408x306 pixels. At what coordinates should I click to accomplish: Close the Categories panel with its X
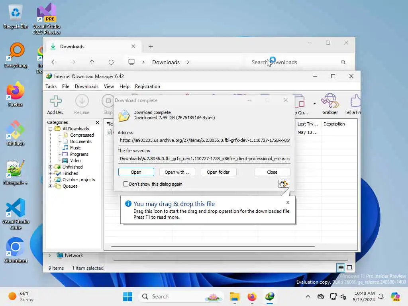(x=98, y=122)
